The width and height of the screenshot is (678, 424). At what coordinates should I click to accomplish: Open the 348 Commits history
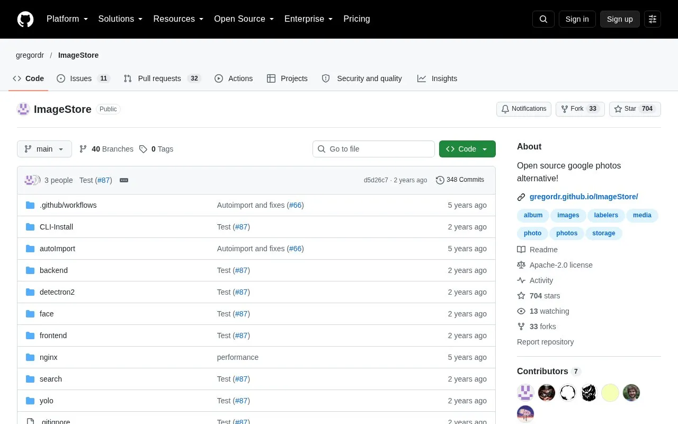click(460, 180)
